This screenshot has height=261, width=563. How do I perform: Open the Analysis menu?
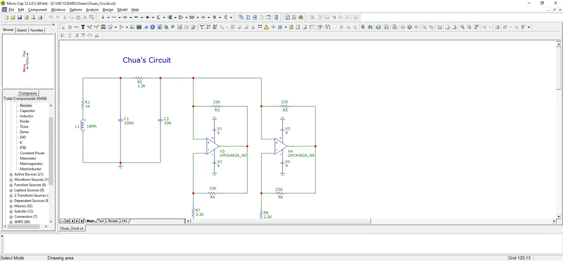pos(92,9)
